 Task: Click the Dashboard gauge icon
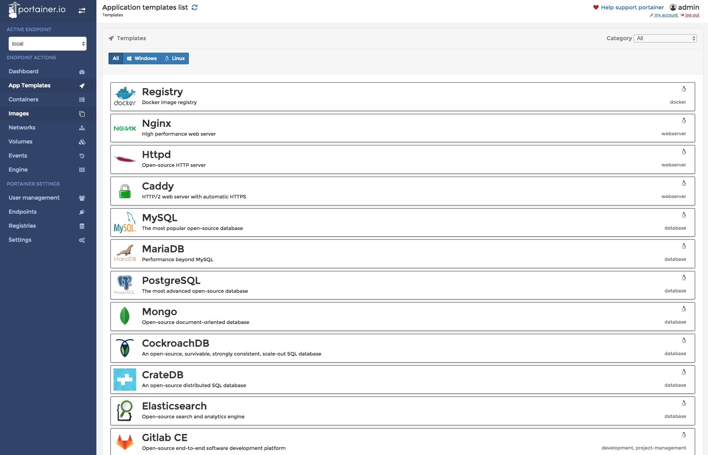[x=82, y=72]
